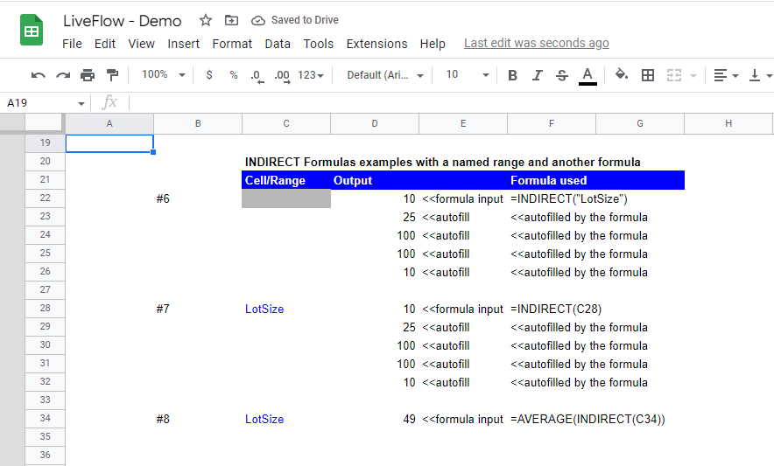Open the font family Default dropdown

(x=385, y=75)
